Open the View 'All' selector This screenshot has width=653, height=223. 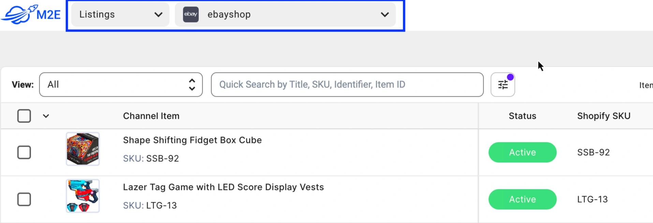pos(121,84)
